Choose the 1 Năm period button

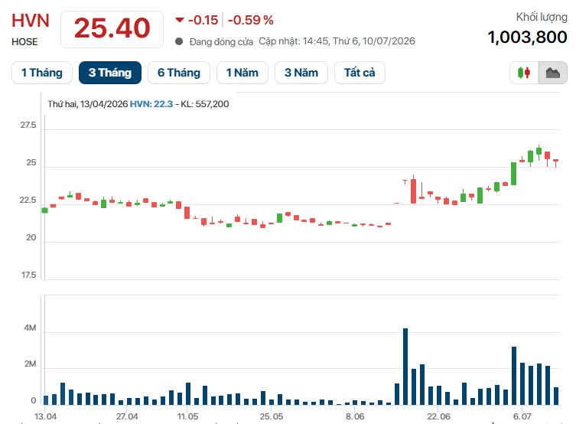click(x=242, y=73)
